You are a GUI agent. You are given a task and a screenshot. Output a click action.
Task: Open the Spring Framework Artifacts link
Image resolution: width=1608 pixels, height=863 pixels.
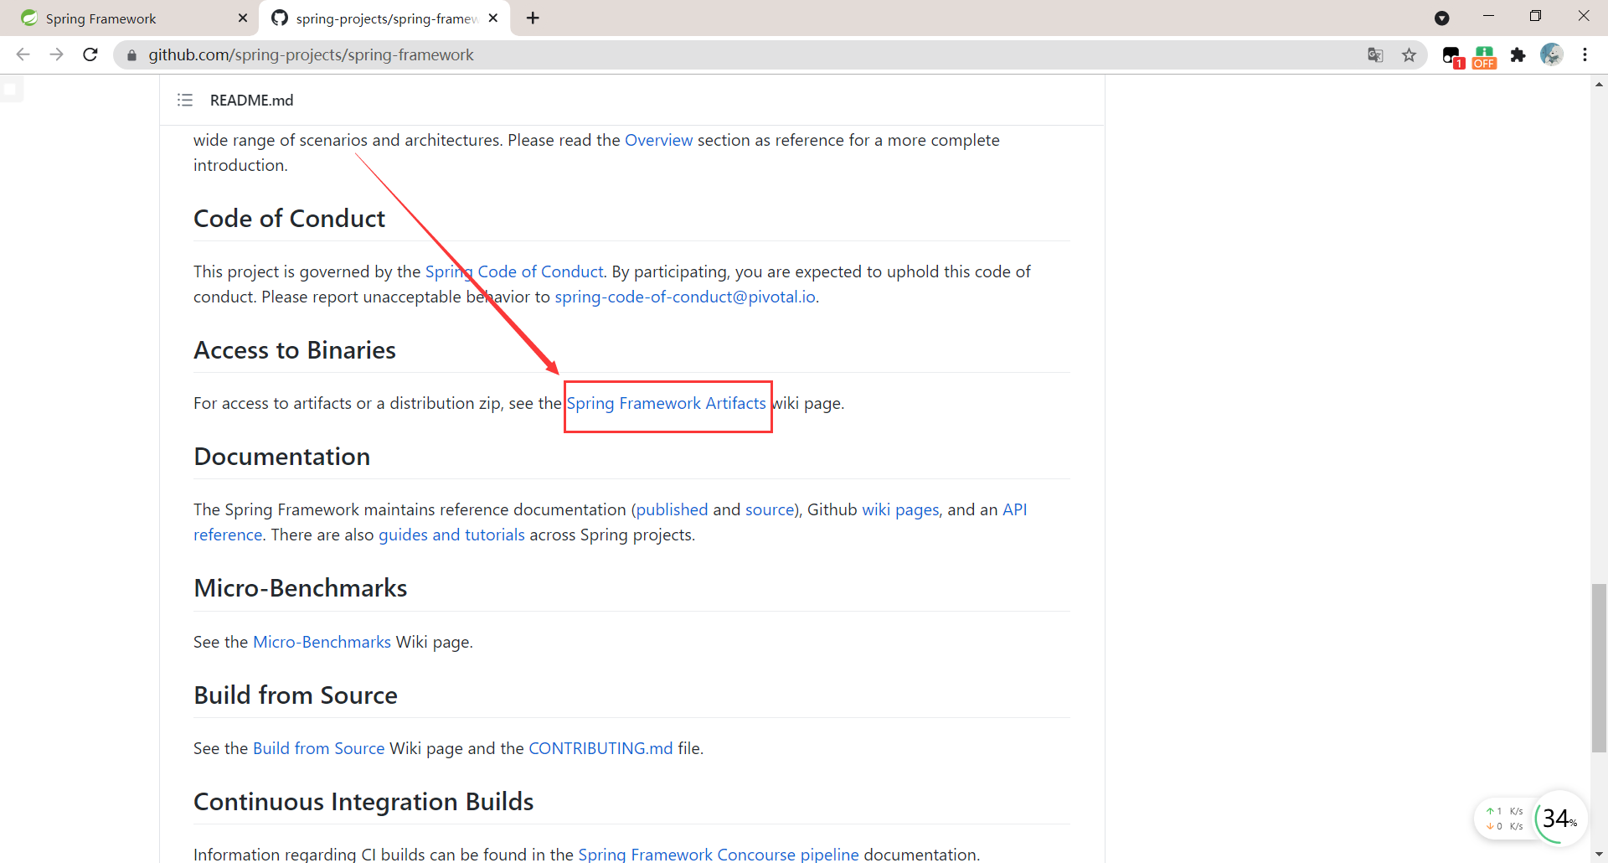666,403
